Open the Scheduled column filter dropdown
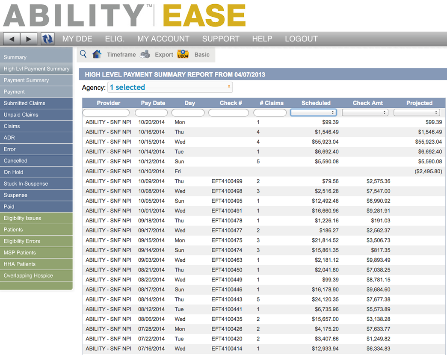 click(313, 112)
